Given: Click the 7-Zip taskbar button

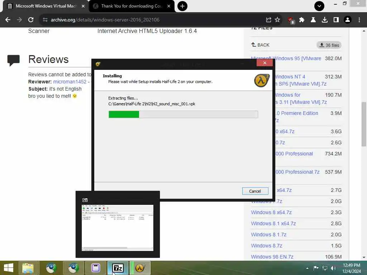Looking at the screenshot, I should point(118,268).
